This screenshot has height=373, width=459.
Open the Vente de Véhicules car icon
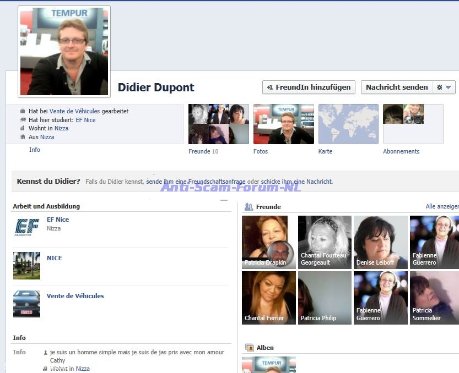tap(26, 304)
